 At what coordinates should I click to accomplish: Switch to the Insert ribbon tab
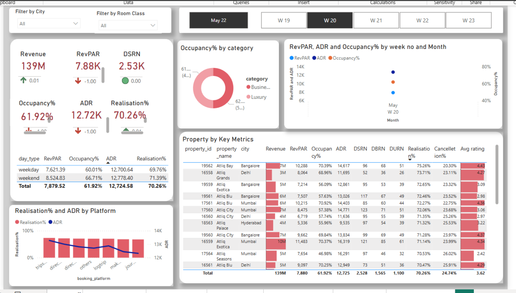tap(303, 3)
